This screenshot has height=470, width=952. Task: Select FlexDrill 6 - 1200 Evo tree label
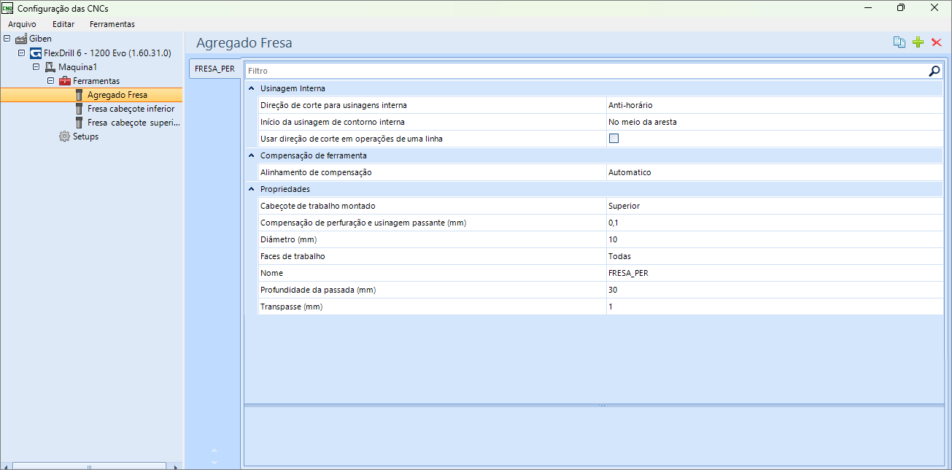click(107, 53)
